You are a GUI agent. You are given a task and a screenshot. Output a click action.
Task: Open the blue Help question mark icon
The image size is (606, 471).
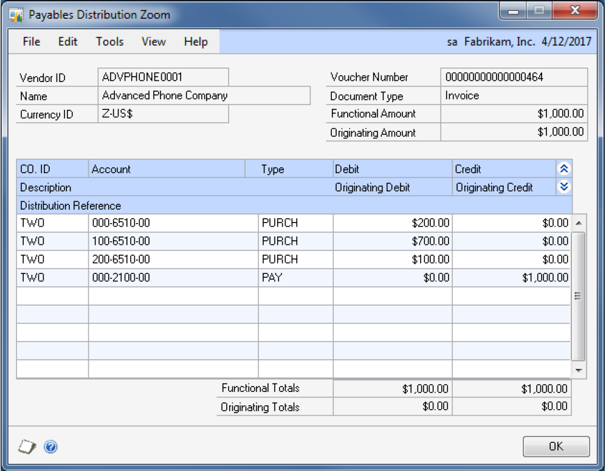pyautogui.click(x=51, y=447)
